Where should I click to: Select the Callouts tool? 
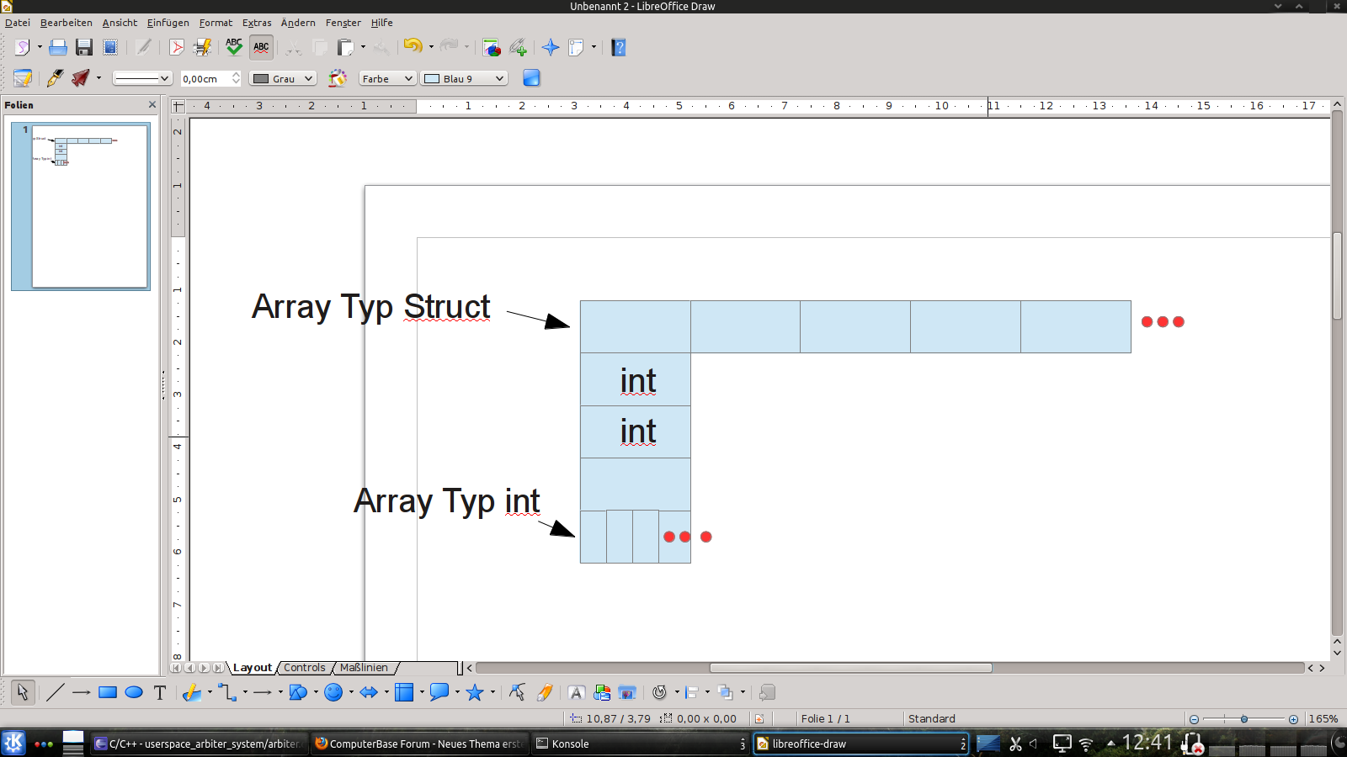point(439,692)
